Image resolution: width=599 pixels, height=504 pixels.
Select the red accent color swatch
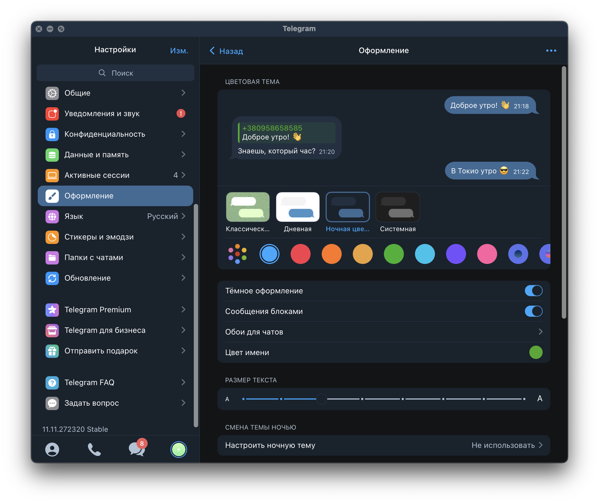301,254
